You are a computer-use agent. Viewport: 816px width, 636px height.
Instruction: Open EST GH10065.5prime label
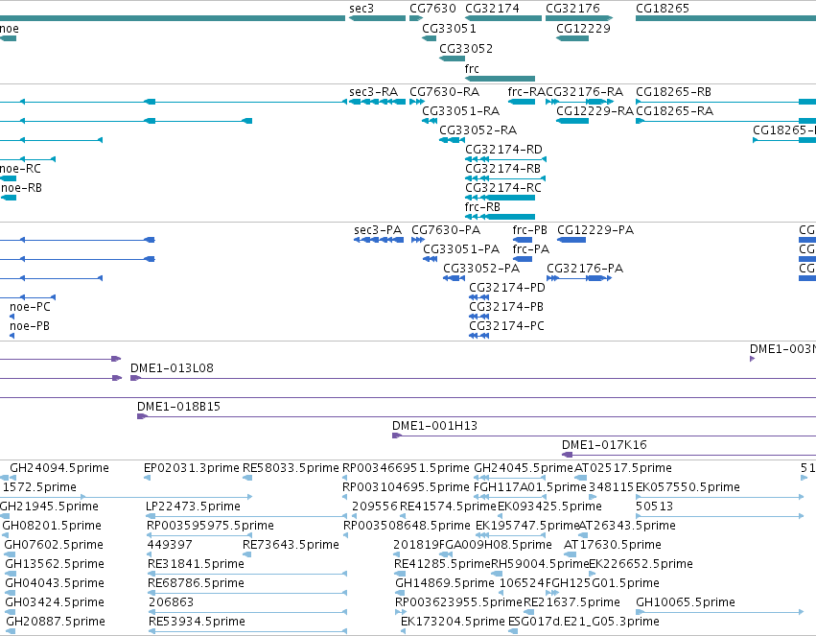[x=686, y=602]
